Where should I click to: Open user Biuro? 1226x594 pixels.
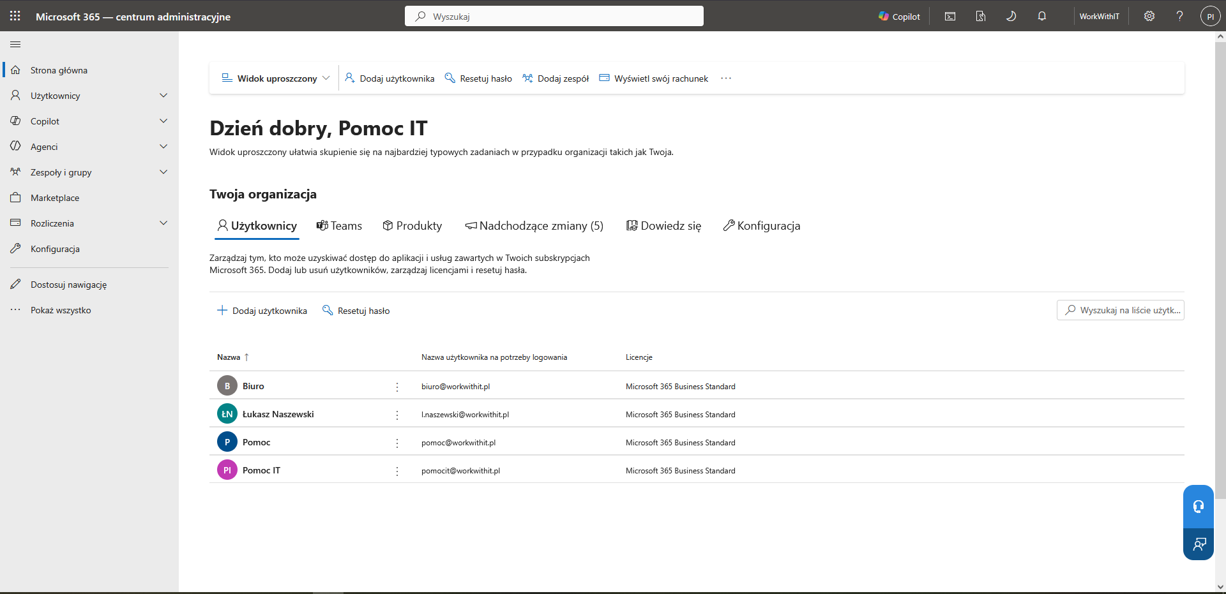(x=254, y=386)
